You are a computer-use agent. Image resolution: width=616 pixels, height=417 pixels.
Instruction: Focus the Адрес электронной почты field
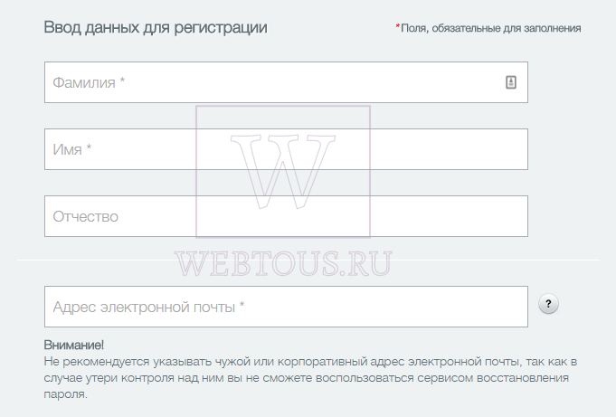286,307
